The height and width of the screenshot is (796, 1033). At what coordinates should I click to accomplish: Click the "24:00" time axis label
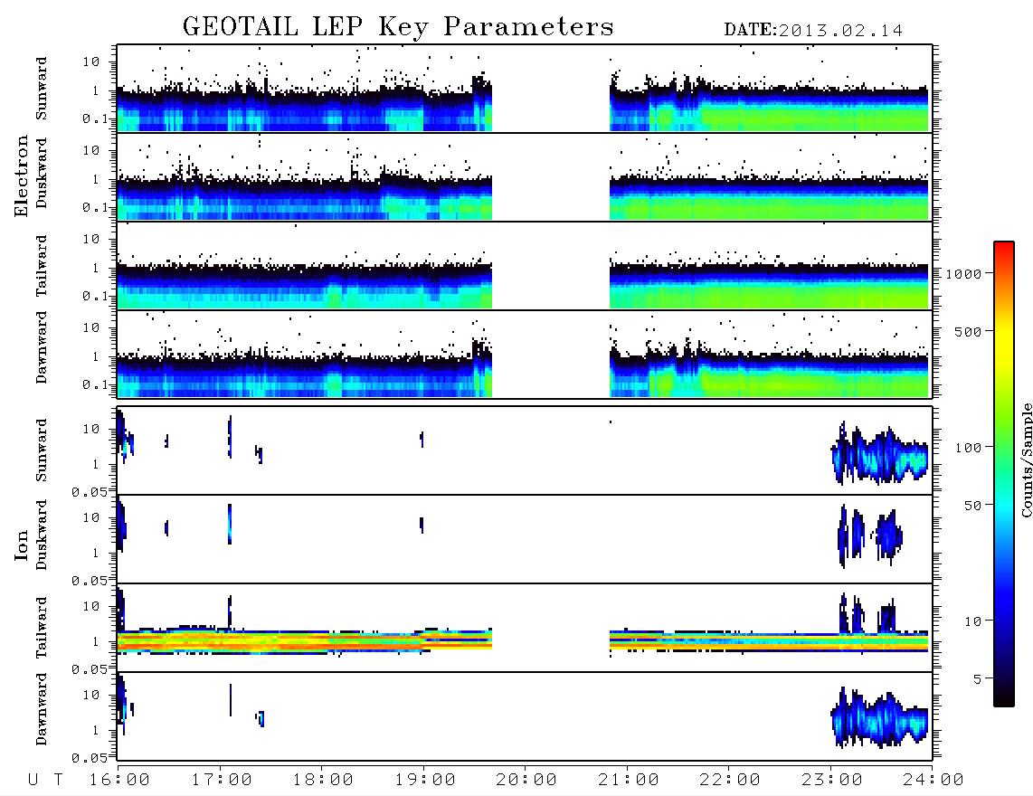pyautogui.click(x=933, y=781)
